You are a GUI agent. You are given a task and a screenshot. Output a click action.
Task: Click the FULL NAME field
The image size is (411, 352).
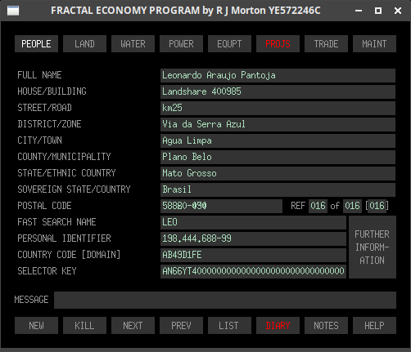(x=278, y=75)
